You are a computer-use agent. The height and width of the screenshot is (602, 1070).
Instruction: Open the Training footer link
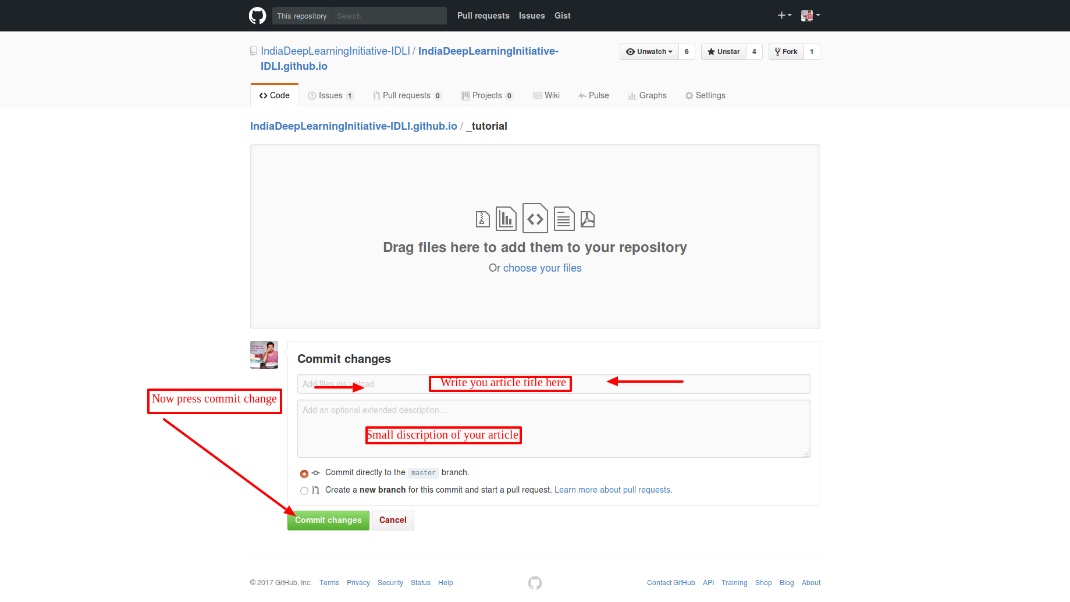734,583
